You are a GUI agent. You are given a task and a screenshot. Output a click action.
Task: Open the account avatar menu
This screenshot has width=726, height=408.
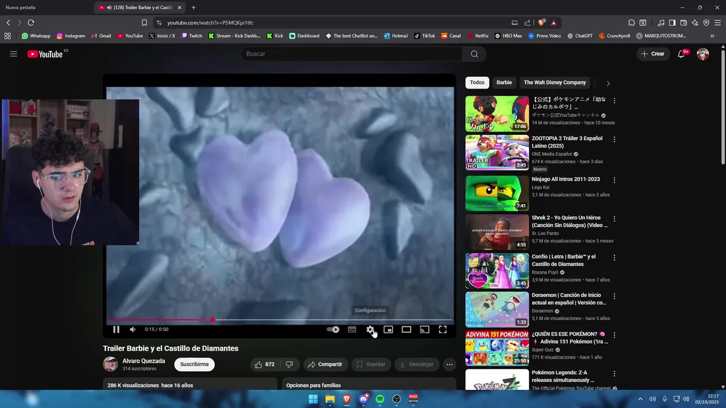pos(703,54)
